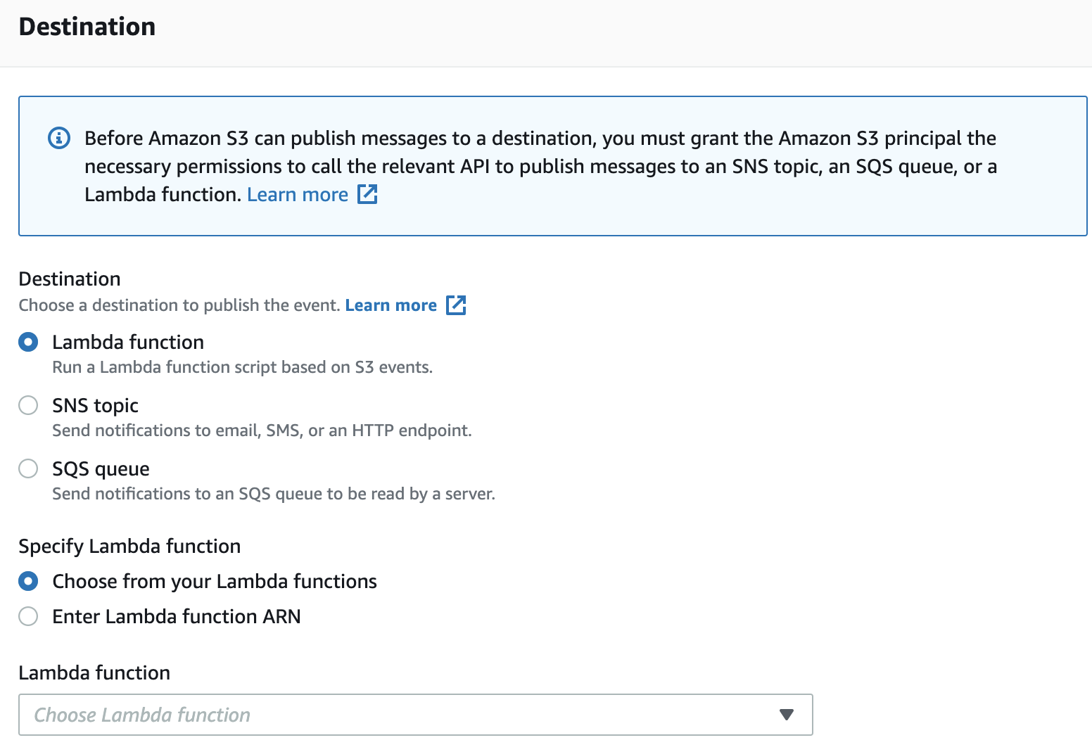Click the SQS queue description about a server

tap(274, 494)
